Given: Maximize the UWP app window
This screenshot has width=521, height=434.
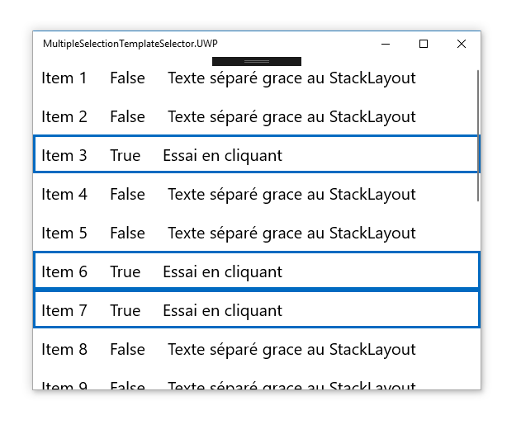Looking at the screenshot, I should pos(424,44).
